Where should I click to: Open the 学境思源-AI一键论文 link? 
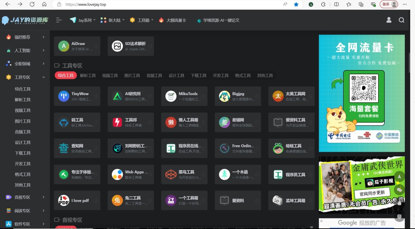[218, 20]
